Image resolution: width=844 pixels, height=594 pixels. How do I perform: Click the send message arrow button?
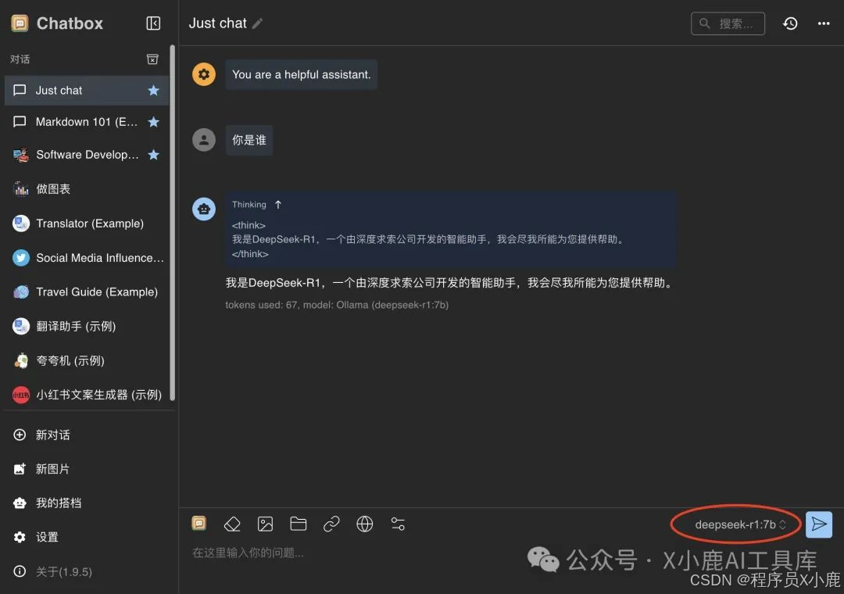[x=819, y=524]
